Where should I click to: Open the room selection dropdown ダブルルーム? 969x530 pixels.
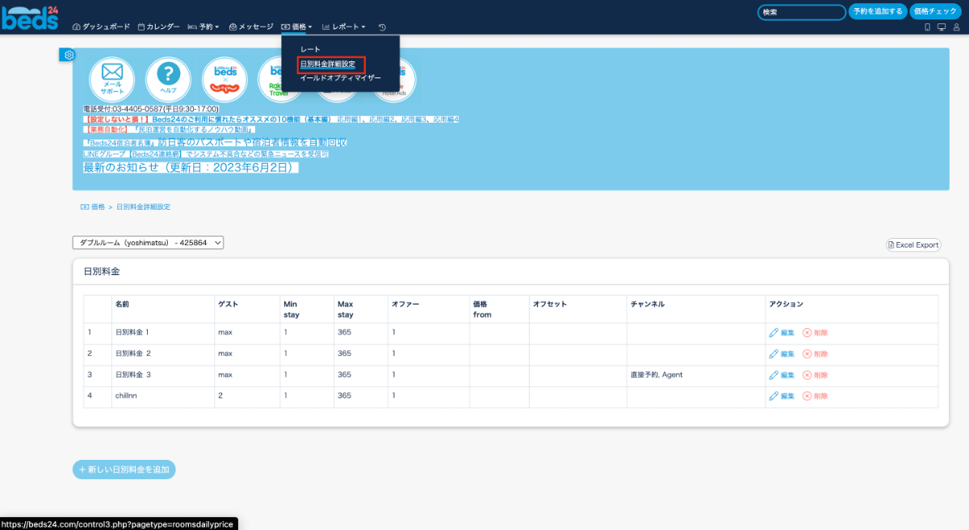pos(148,242)
